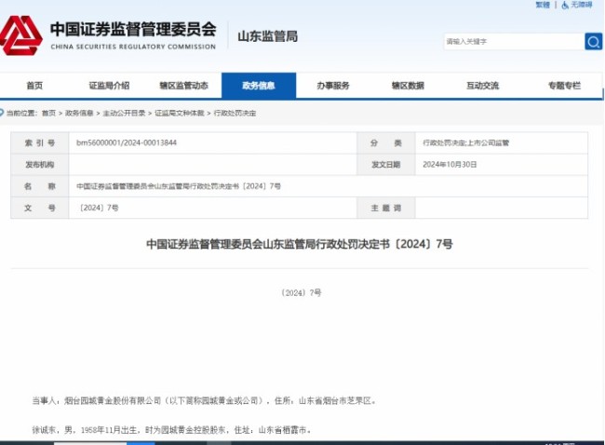Go to 行政处罚决定 in breadcrumb
Viewport: 605px width, 445px height.
(235, 113)
